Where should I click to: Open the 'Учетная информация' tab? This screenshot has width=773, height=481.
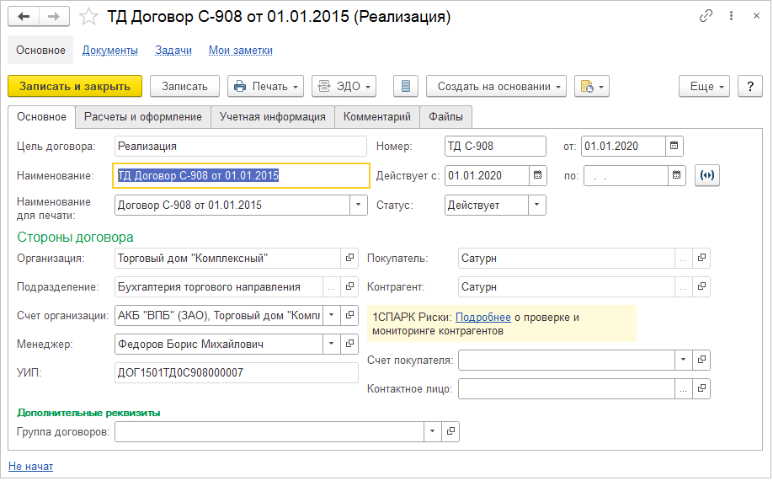pyautogui.click(x=272, y=116)
